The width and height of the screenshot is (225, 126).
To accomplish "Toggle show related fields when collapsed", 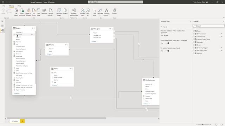I will tap(167, 43).
